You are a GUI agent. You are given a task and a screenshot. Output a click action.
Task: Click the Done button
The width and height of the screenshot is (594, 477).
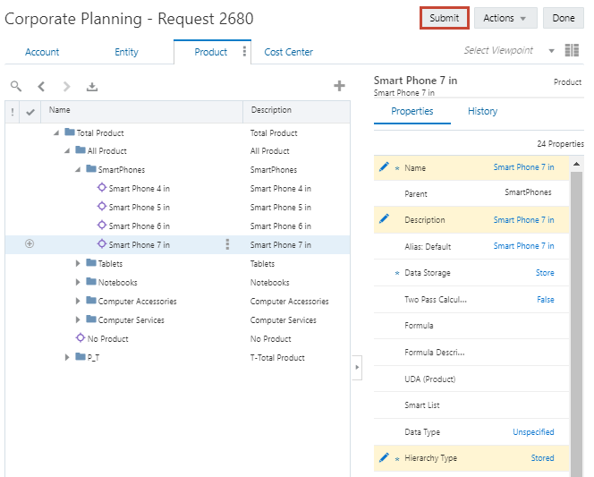564,18
